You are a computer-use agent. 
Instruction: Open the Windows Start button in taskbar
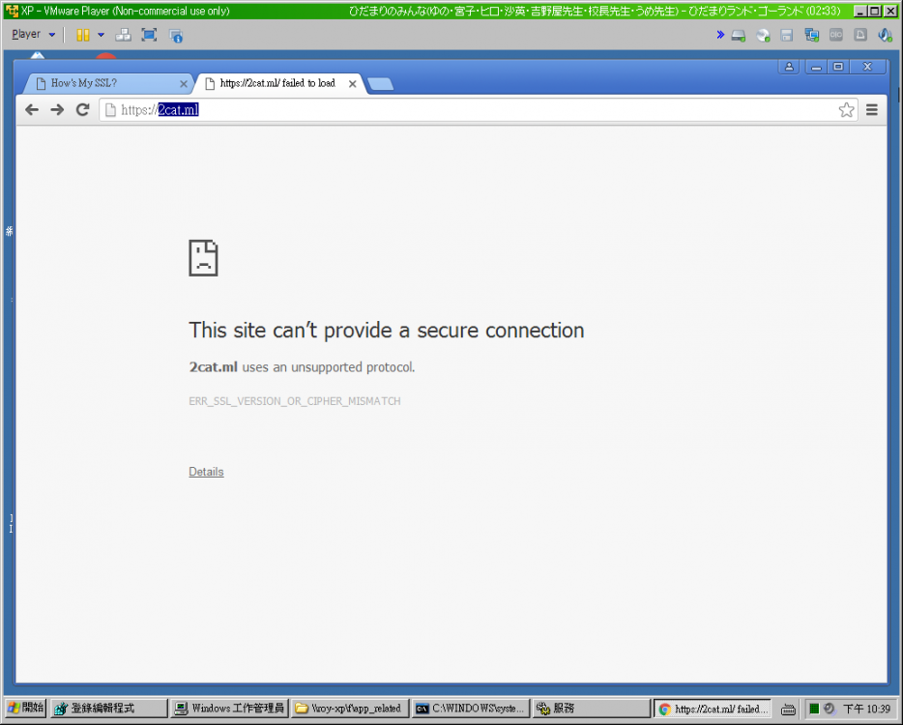tap(26, 709)
